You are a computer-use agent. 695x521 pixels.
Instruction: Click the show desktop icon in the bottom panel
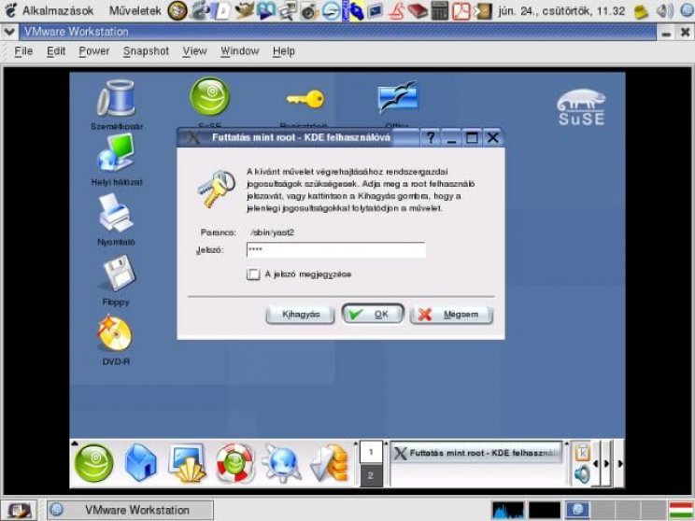tap(18, 511)
